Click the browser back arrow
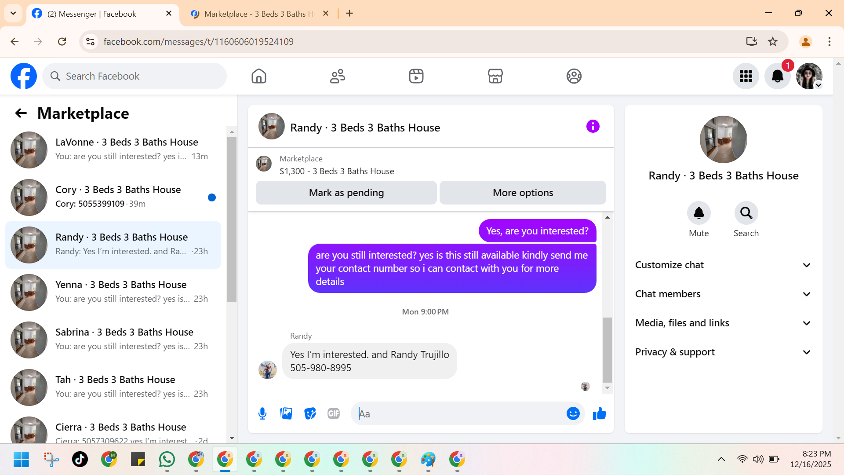Image resolution: width=844 pixels, height=475 pixels. click(x=15, y=41)
